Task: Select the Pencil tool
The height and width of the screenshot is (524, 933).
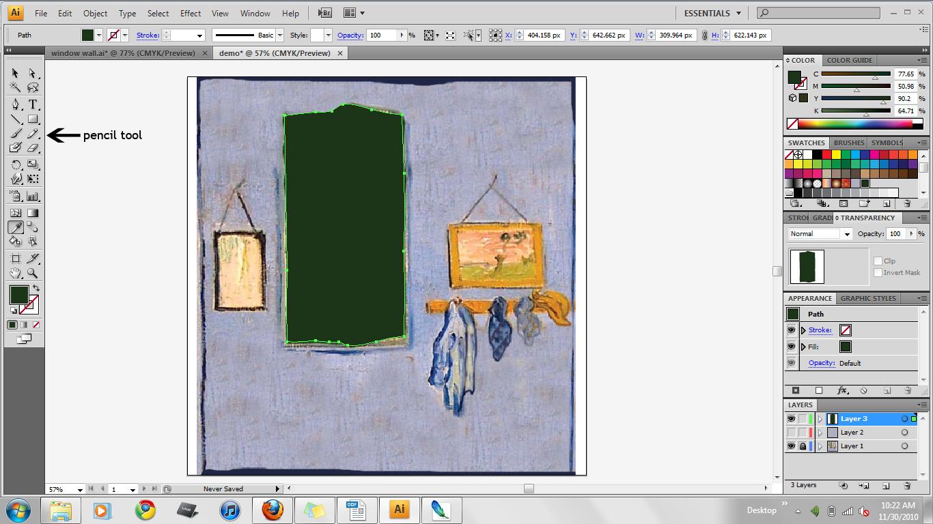Action: point(32,134)
